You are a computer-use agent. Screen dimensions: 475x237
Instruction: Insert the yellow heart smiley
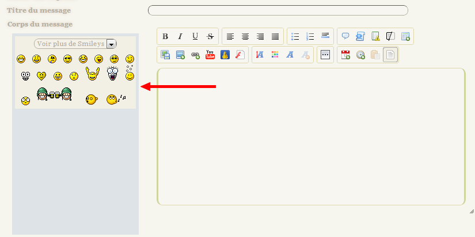pyautogui.click(x=41, y=76)
